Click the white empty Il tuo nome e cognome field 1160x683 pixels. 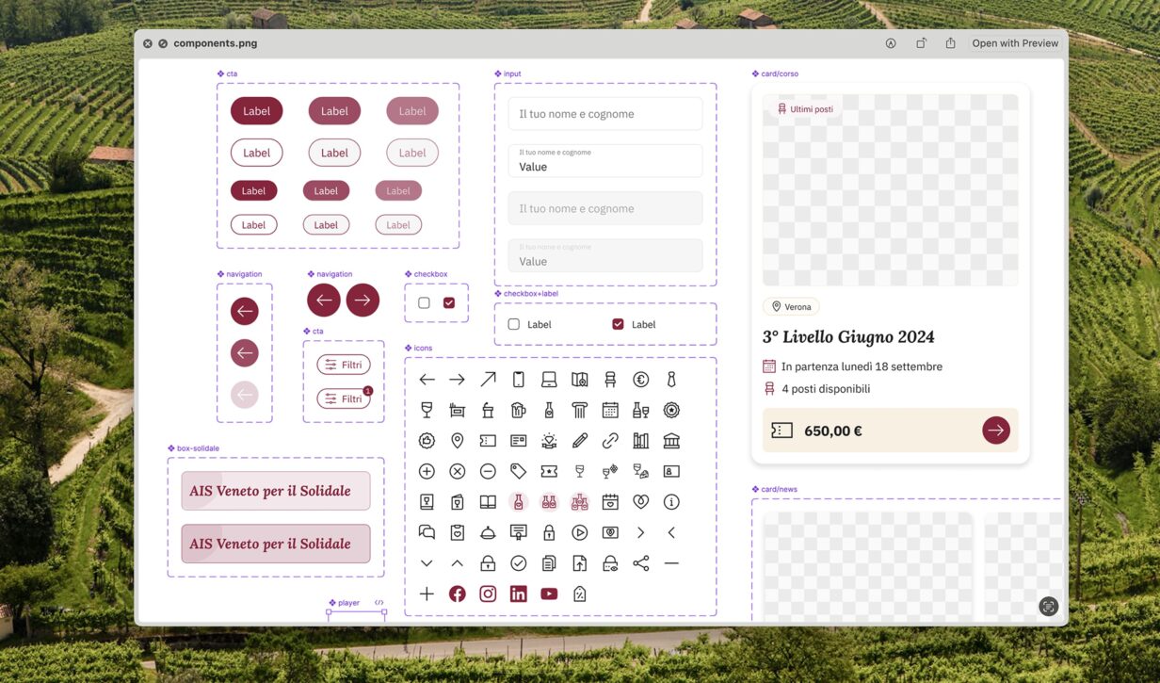click(x=605, y=114)
